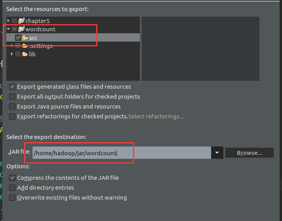Click the lib folder icon

(25, 54)
